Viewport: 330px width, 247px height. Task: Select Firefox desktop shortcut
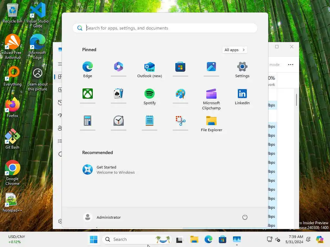(x=13, y=107)
